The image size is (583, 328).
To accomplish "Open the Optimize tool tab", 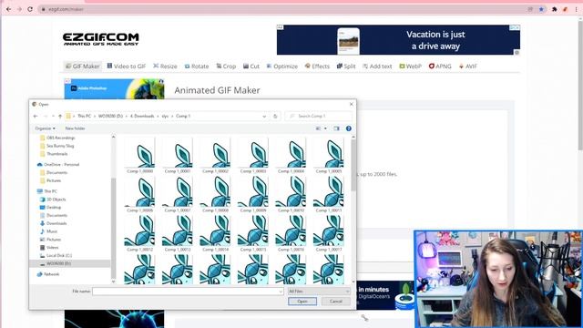I will [x=282, y=67].
